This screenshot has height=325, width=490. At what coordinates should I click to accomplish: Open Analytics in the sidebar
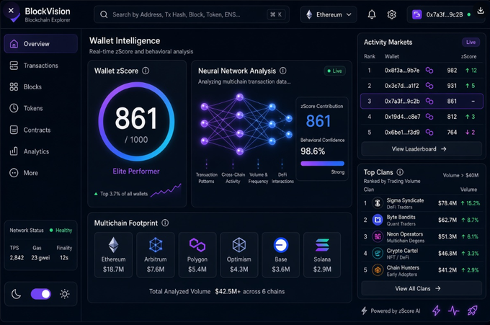pos(40,151)
